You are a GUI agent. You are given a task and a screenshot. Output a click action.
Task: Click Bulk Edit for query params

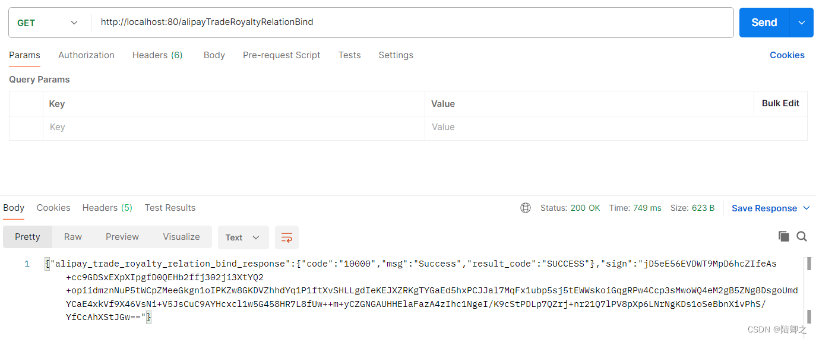[x=780, y=103]
